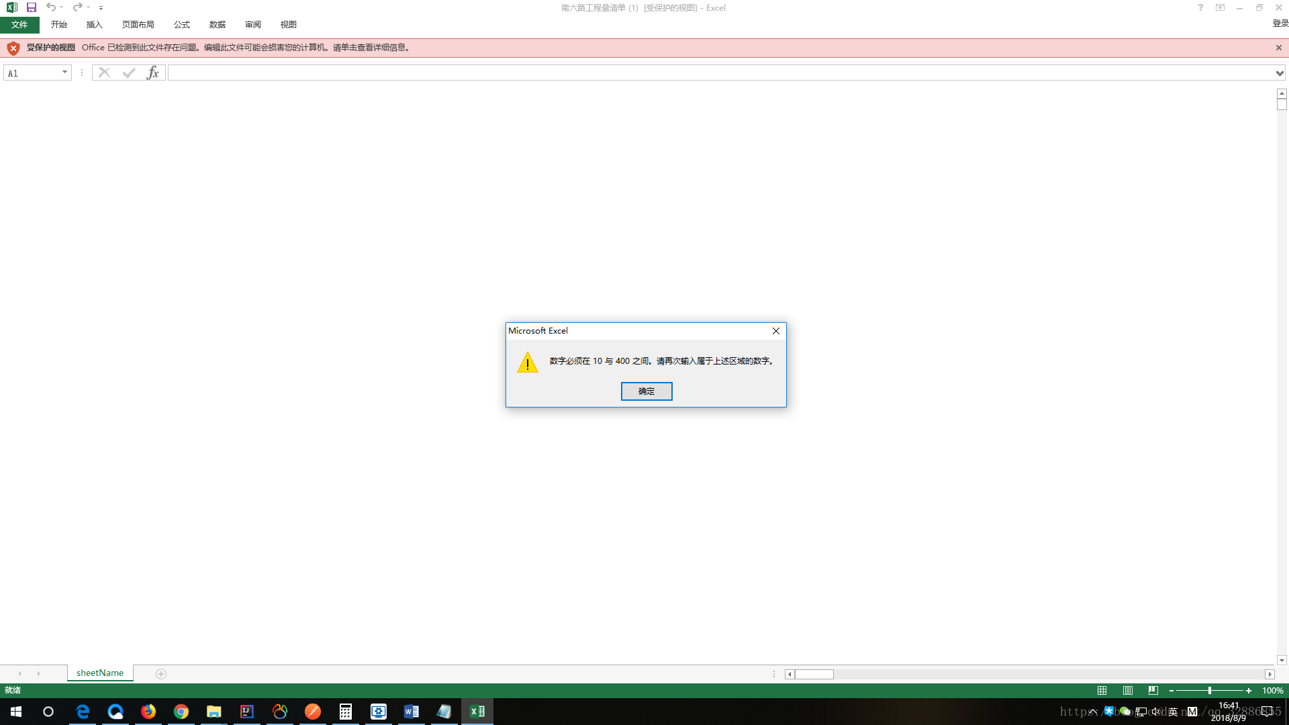
Task: Click vertical scrollbar down arrow
Action: click(x=1282, y=661)
